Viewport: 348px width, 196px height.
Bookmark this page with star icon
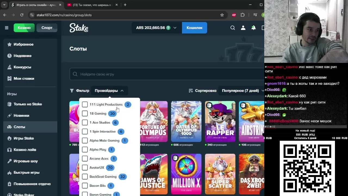coord(222,15)
